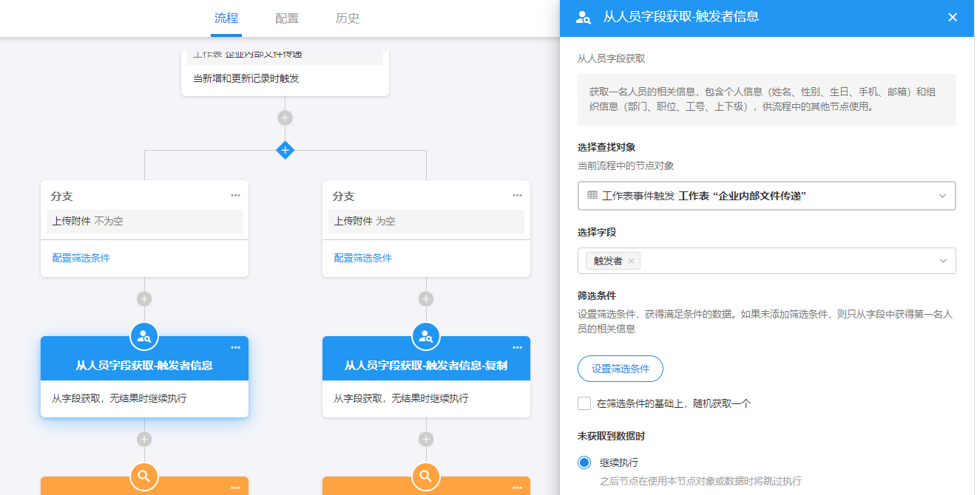
Task: Click 配置筛选条件 link in left branch
Action: (x=81, y=258)
